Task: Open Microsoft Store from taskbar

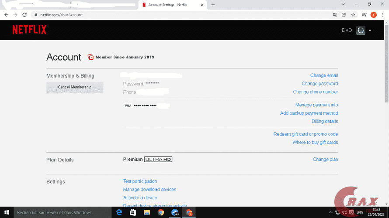Action: point(133,212)
